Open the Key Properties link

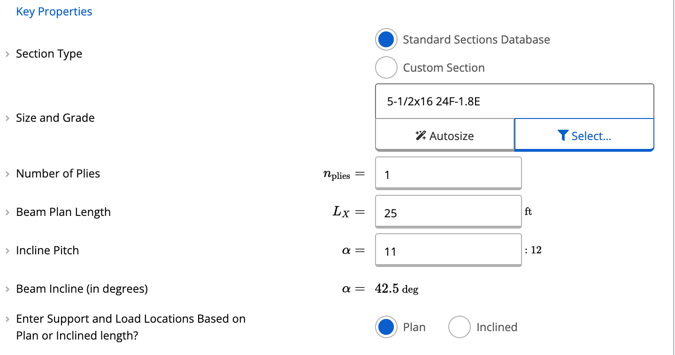point(54,12)
